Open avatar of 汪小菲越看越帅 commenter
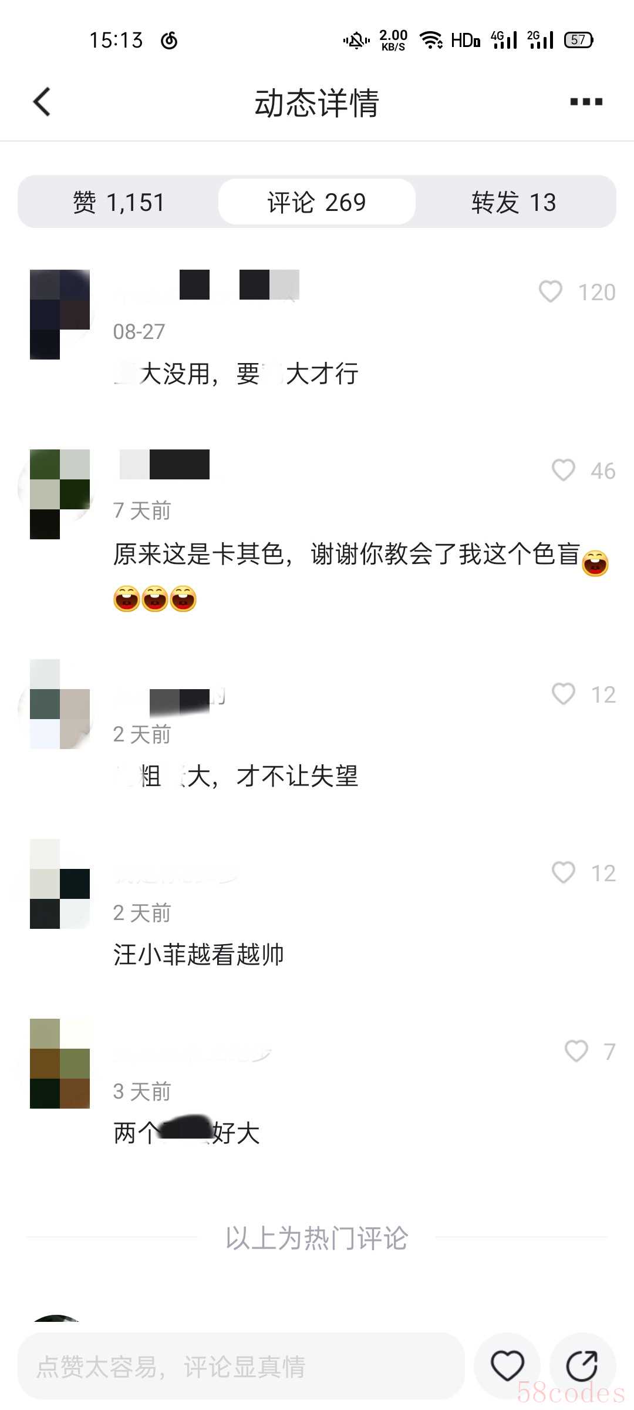The width and height of the screenshot is (634, 1410). click(60, 884)
